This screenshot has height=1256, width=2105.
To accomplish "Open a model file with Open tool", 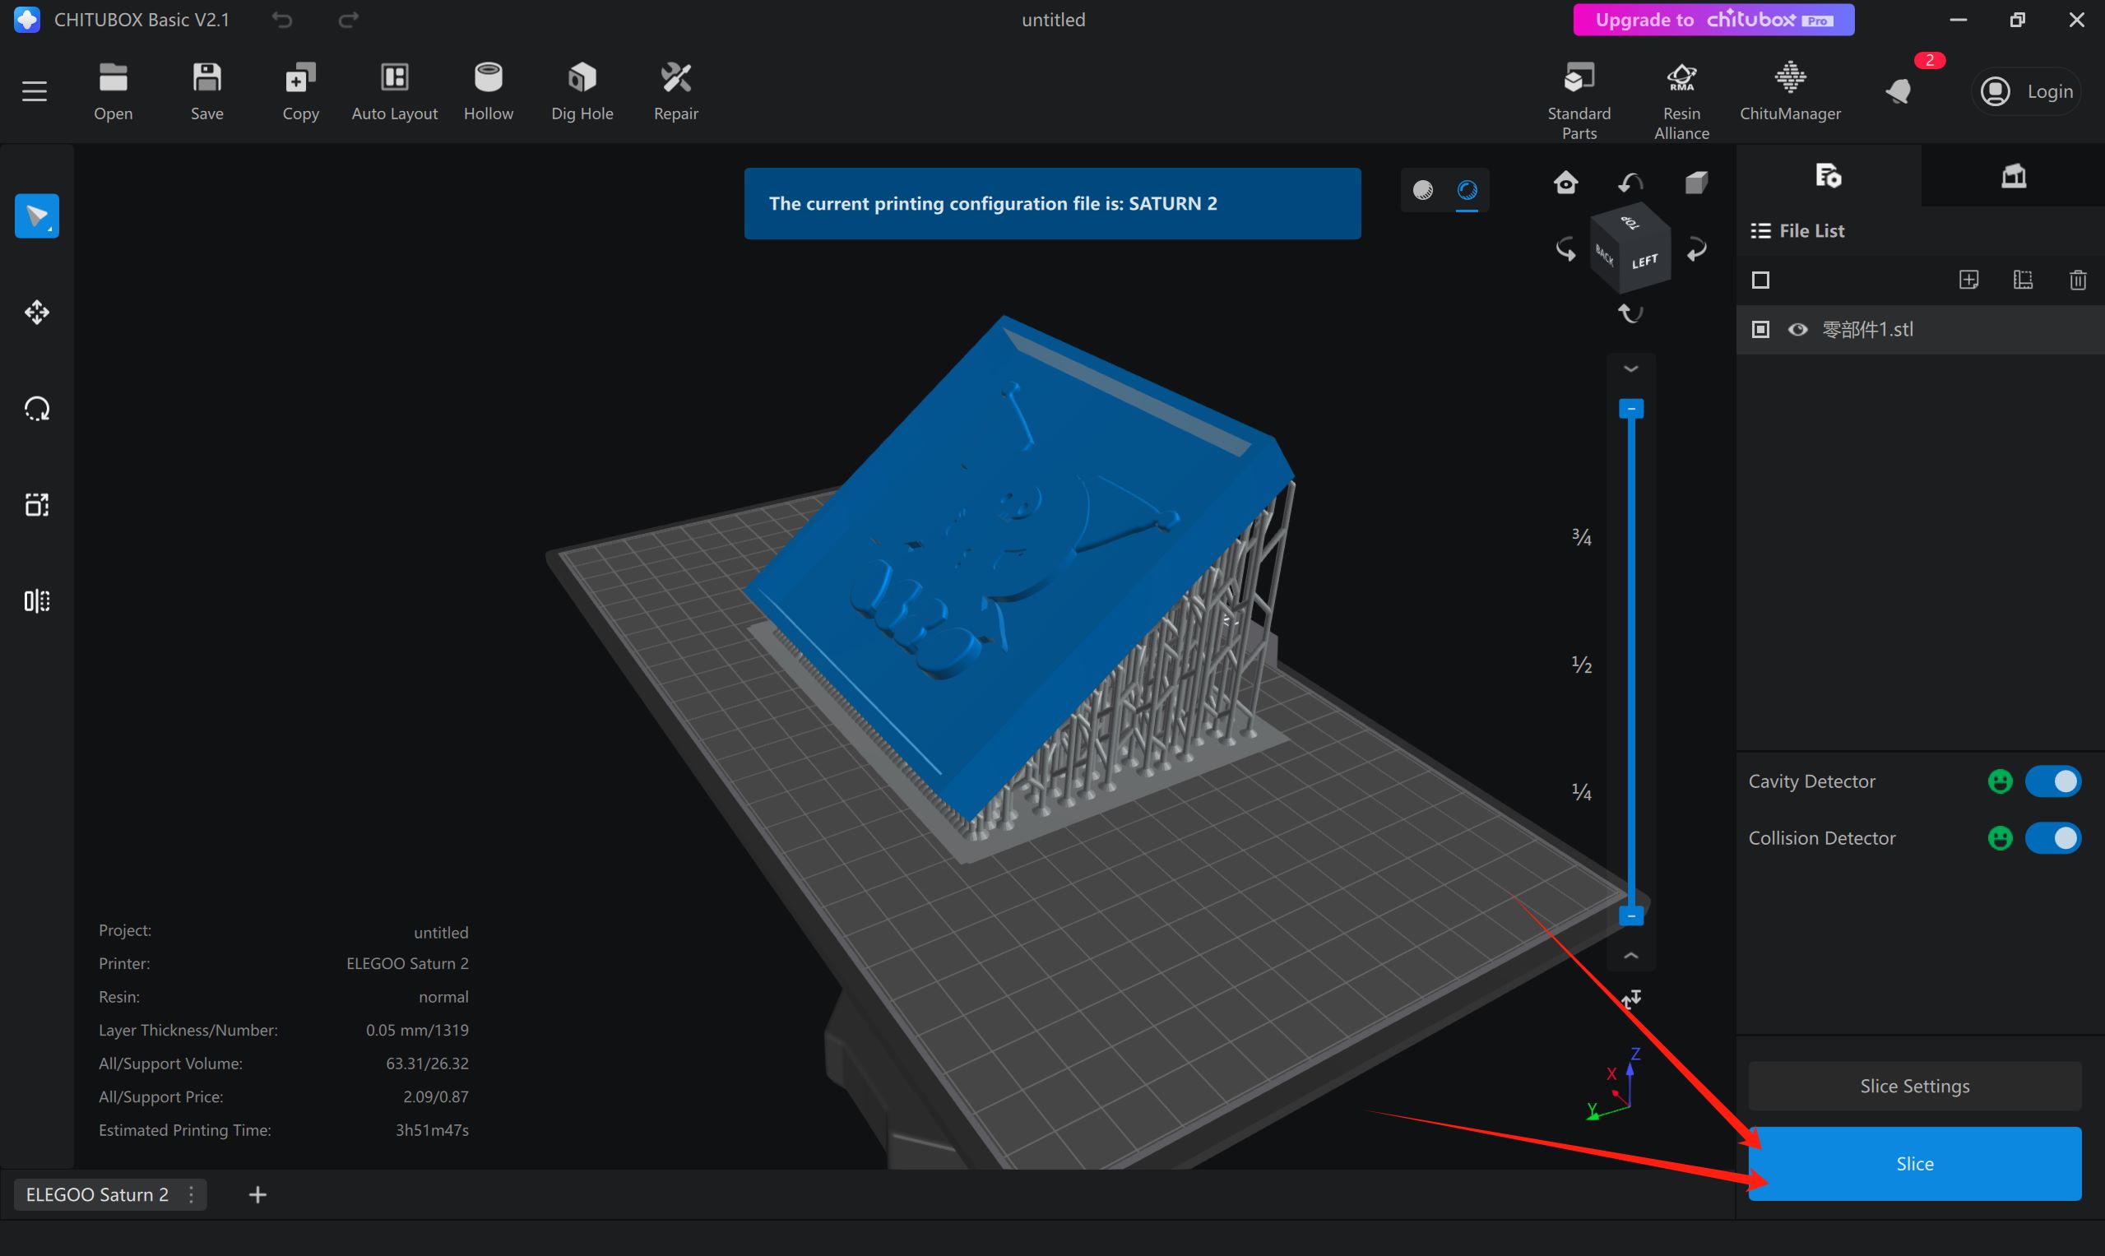I will pyautogui.click(x=114, y=91).
